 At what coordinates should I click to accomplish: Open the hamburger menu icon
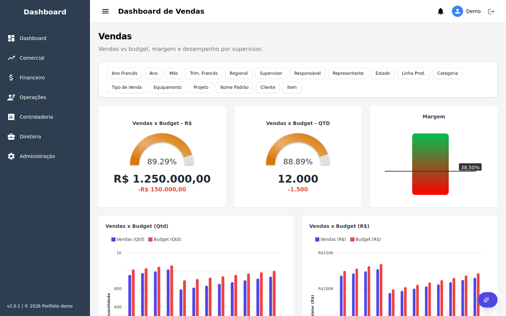tap(105, 11)
